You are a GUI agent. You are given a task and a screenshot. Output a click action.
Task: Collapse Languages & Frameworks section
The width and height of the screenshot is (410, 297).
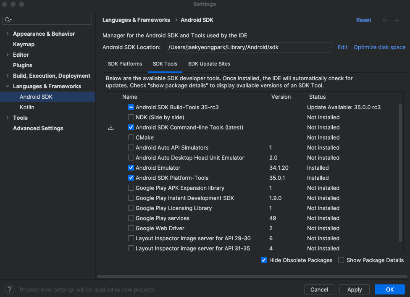(7, 86)
